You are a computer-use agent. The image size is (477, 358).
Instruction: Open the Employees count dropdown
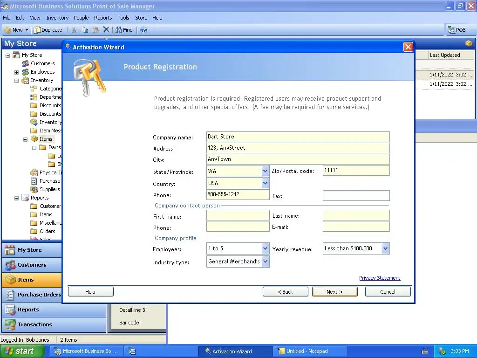click(265, 248)
